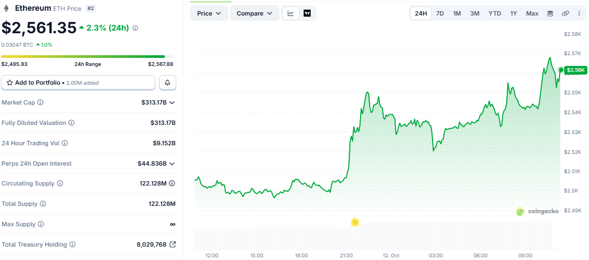
Task: Open 24 Hour Trading Vol info icon
Action: [x=64, y=143]
